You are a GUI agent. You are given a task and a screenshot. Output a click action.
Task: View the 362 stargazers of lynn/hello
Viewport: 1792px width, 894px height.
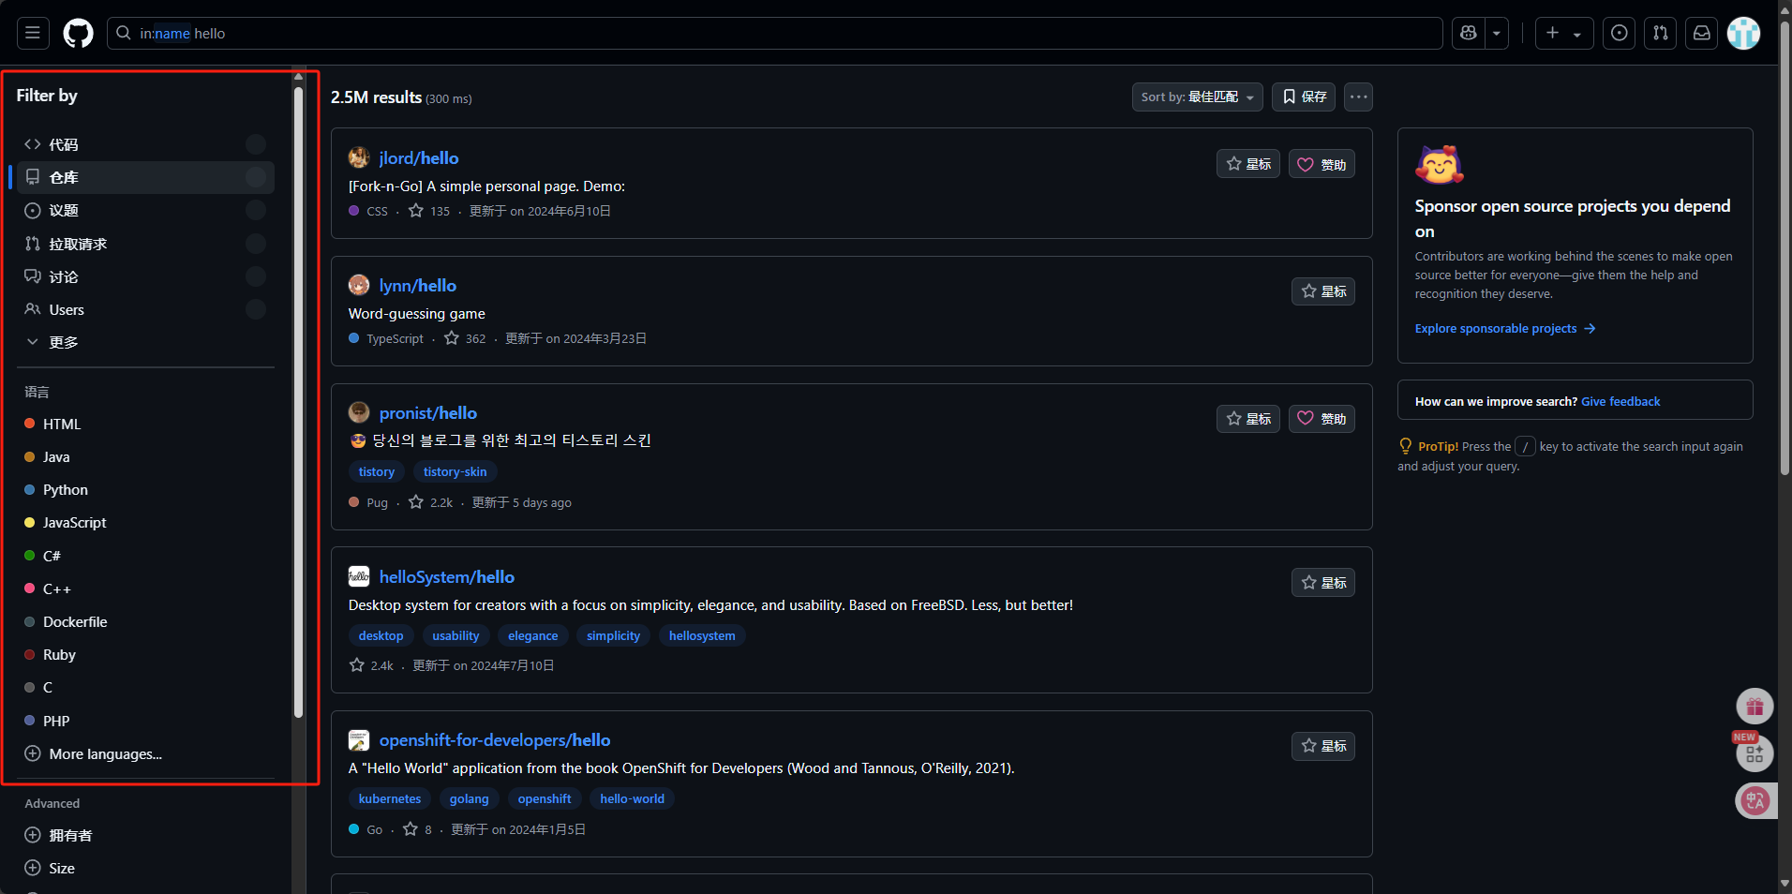click(465, 338)
